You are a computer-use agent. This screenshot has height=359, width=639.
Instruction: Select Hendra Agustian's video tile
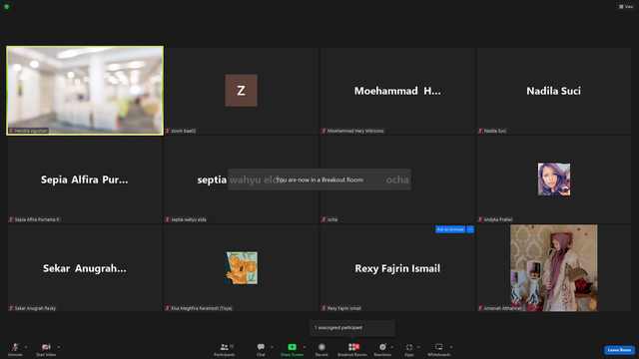click(85, 91)
